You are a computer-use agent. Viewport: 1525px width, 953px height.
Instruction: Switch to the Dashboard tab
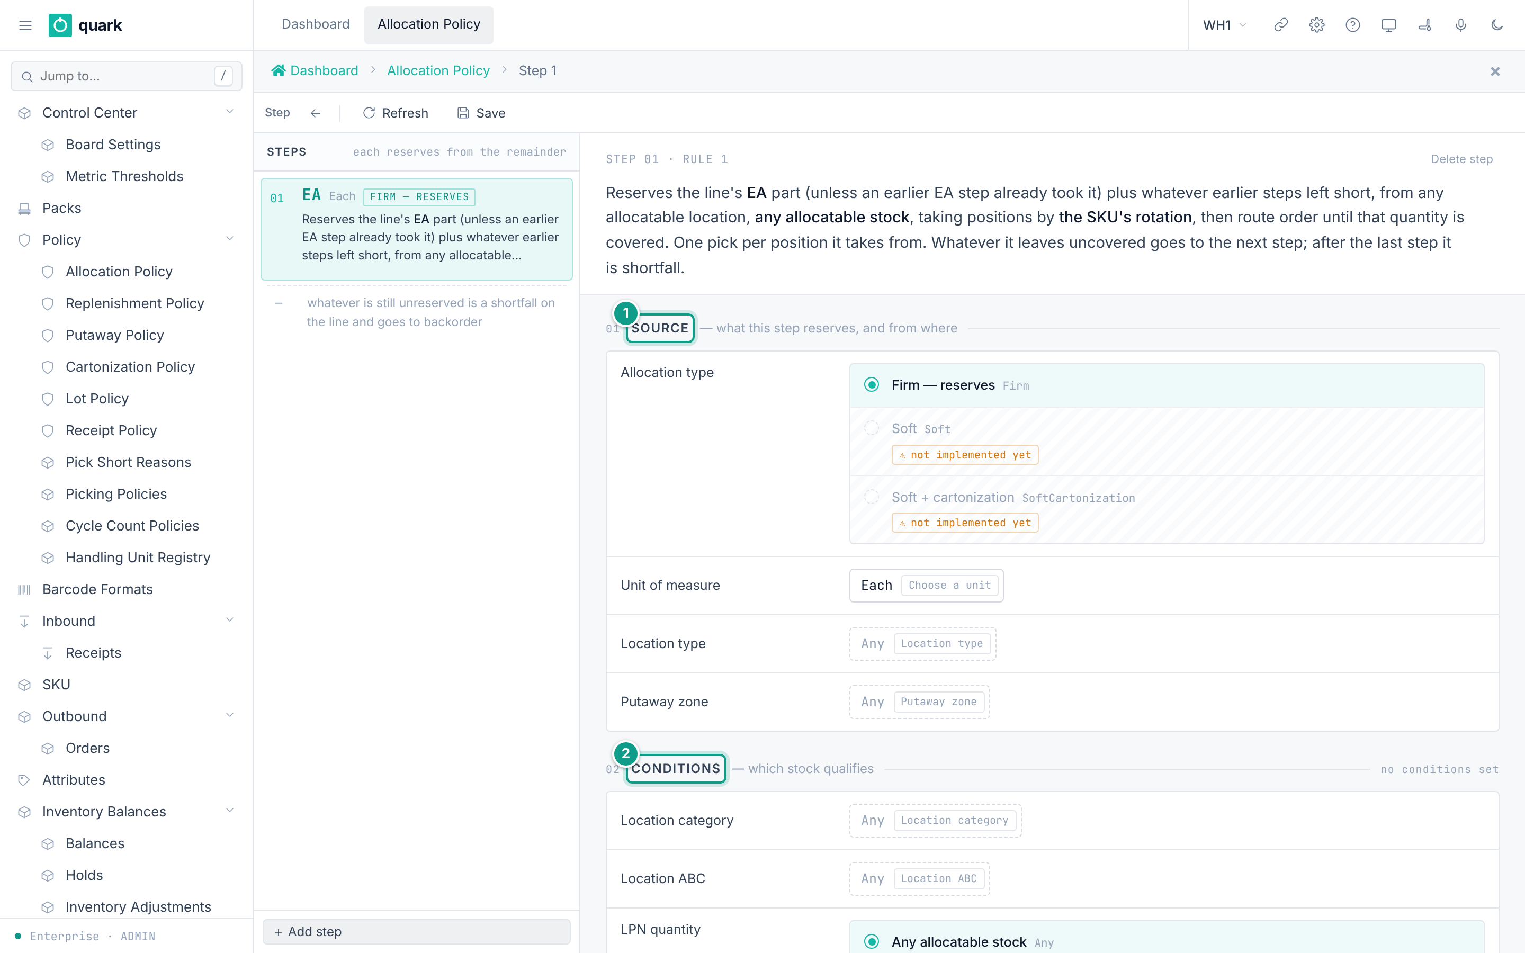click(315, 24)
